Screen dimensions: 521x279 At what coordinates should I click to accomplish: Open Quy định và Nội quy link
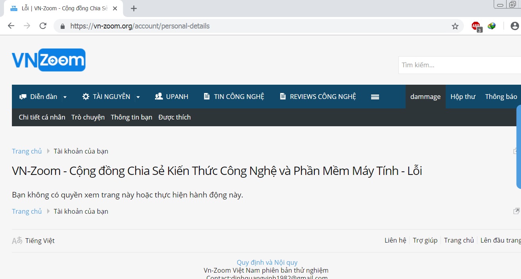tap(267, 262)
